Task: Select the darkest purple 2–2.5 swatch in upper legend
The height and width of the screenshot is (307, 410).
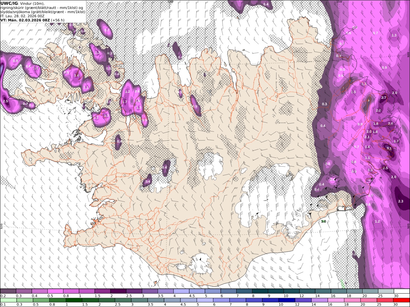Action: pos(118,291)
